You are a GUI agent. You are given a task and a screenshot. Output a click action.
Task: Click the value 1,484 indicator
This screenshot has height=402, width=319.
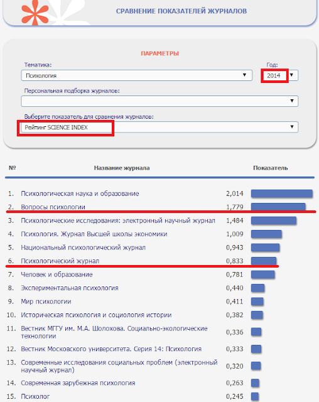click(234, 220)
